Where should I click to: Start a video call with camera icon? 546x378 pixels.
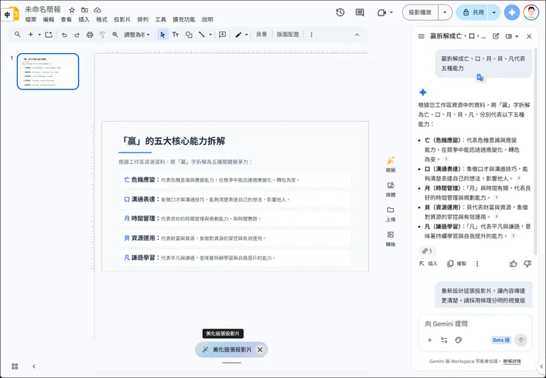click(x=381, y=13)
